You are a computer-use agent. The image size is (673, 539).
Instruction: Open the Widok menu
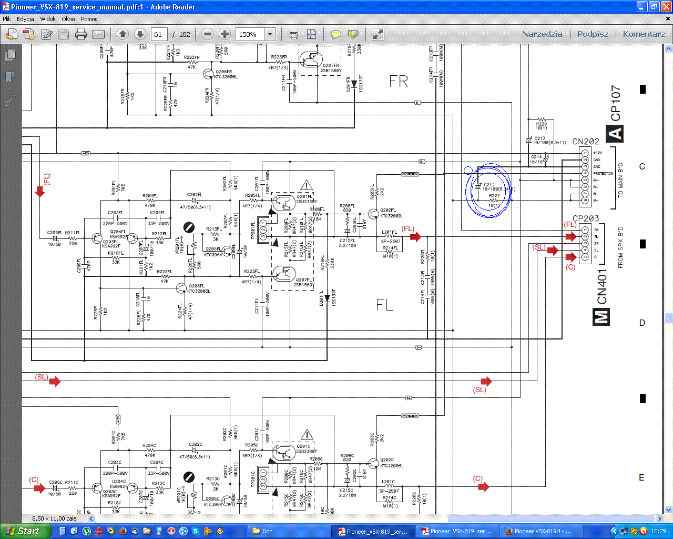[x=48, y=19]
